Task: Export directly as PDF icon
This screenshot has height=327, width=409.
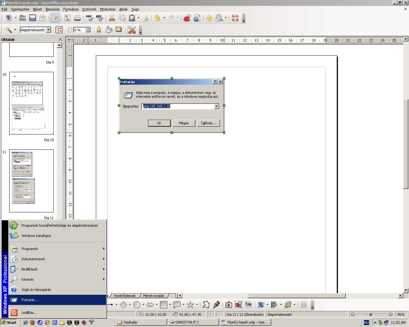Action: pos(67,18)
